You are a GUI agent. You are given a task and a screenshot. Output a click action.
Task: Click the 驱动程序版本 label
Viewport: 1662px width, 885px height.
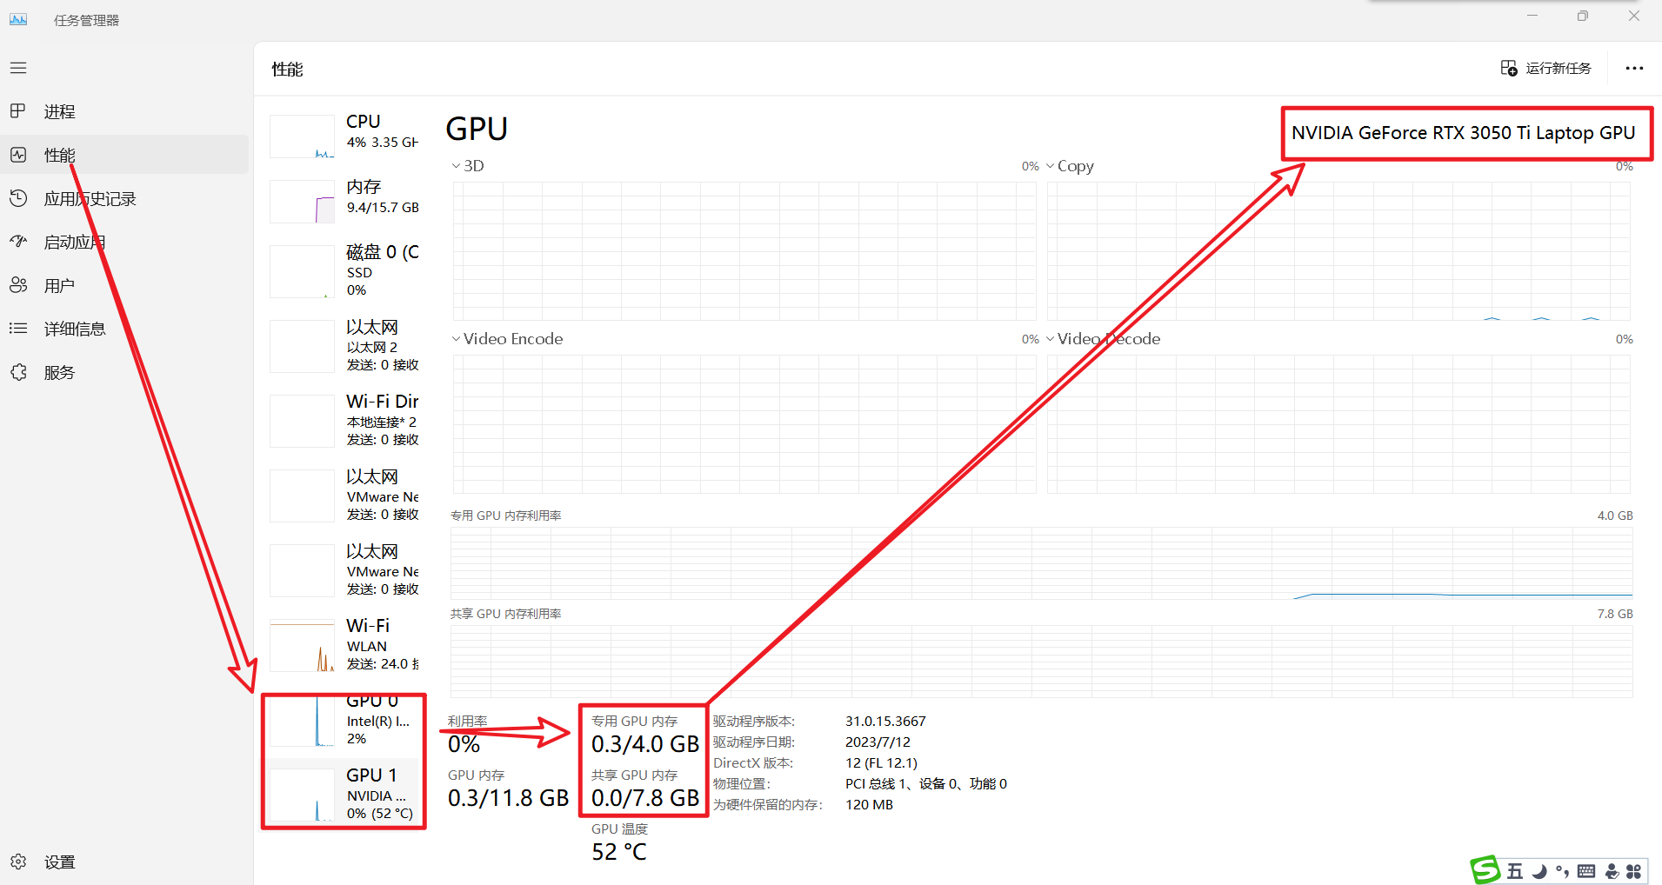tap(754, 722)
